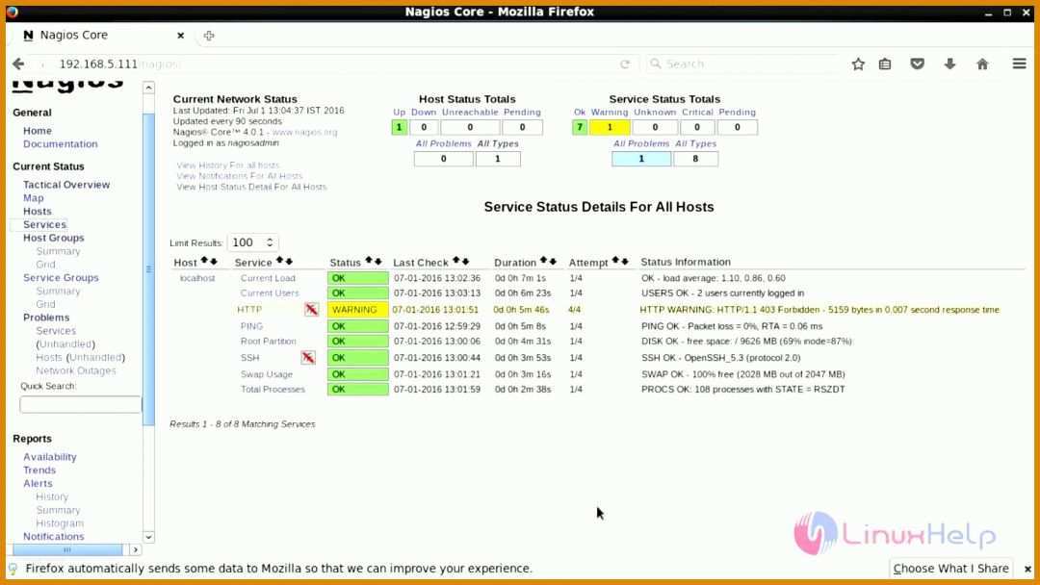
Task: Open Firefox downloads arrow
Action: [x=949, y=64]
